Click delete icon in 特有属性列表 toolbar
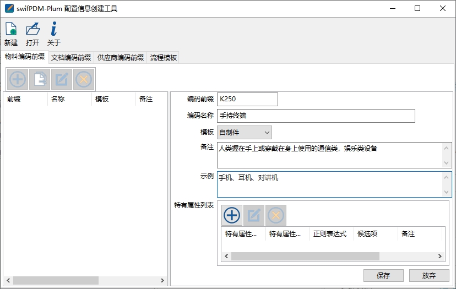This screenshot has width=456, height=289. pyautogui.click(x=276, y=215)
